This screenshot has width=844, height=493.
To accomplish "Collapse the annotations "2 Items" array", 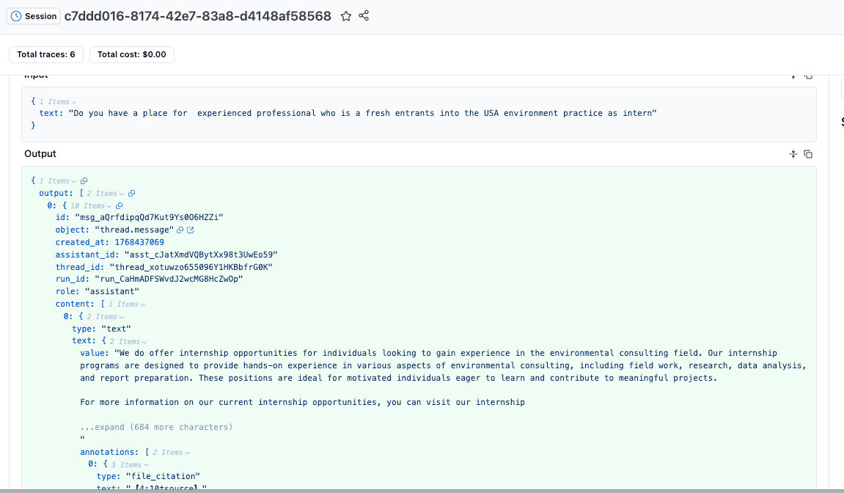I will 187,453.
